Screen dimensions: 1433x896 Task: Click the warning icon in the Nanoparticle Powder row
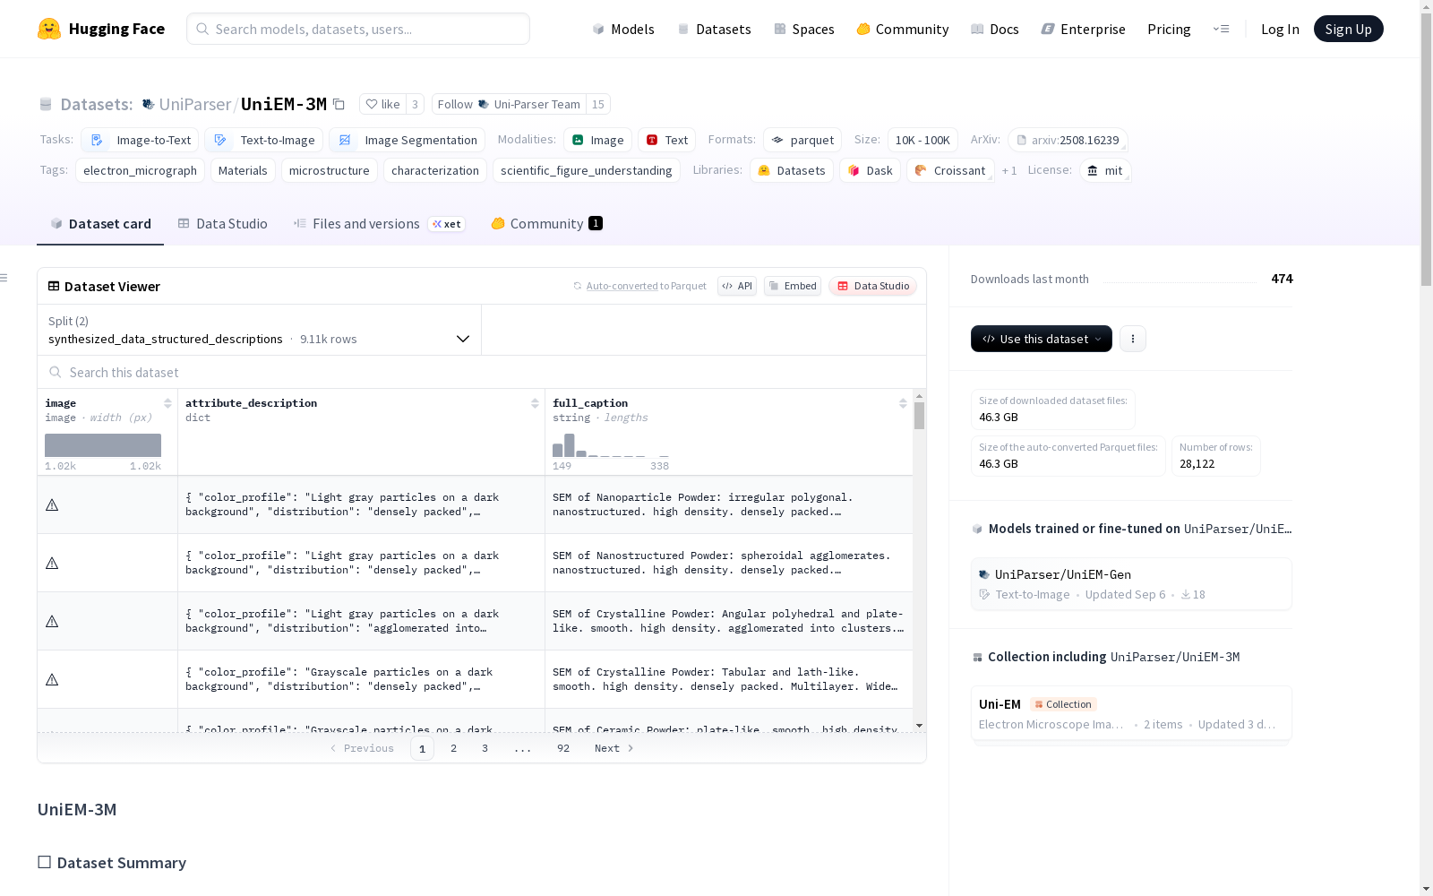tap(52, 505)
